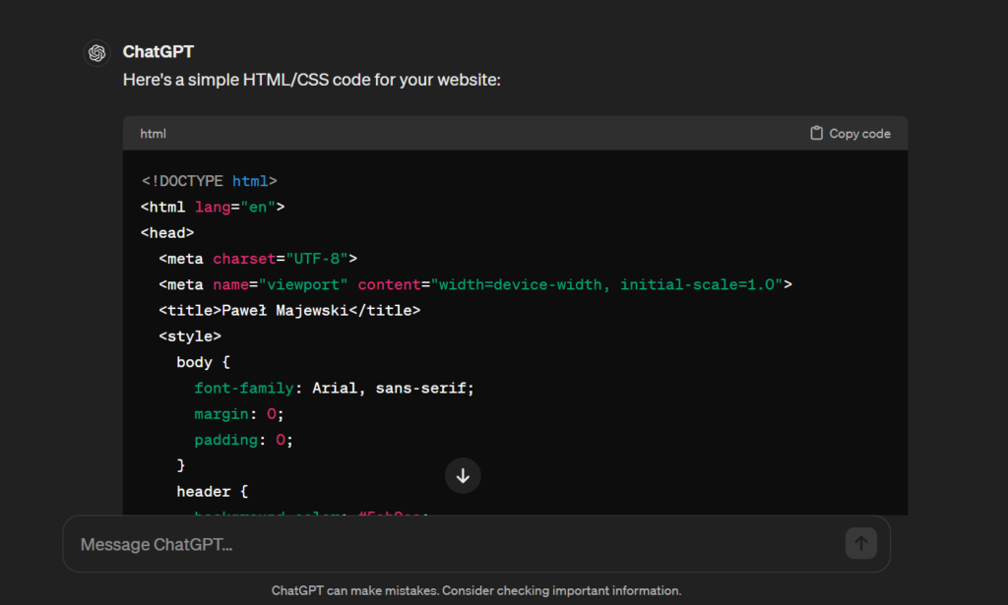The height and width of the screenshot is (605, 1008).
Task: Click the send message up-arrow button
Action: [860, 543]
